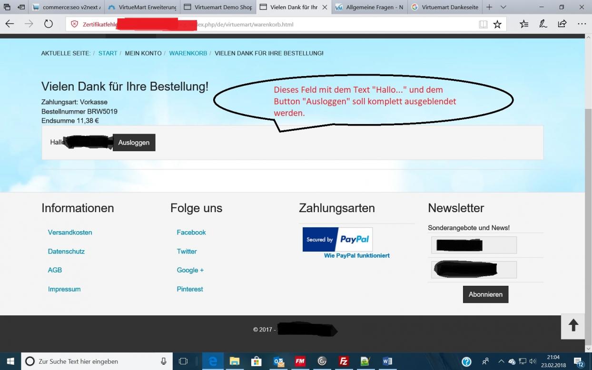
Task: Open the browser's three-dot settings menu
Action: coord(582,24)
